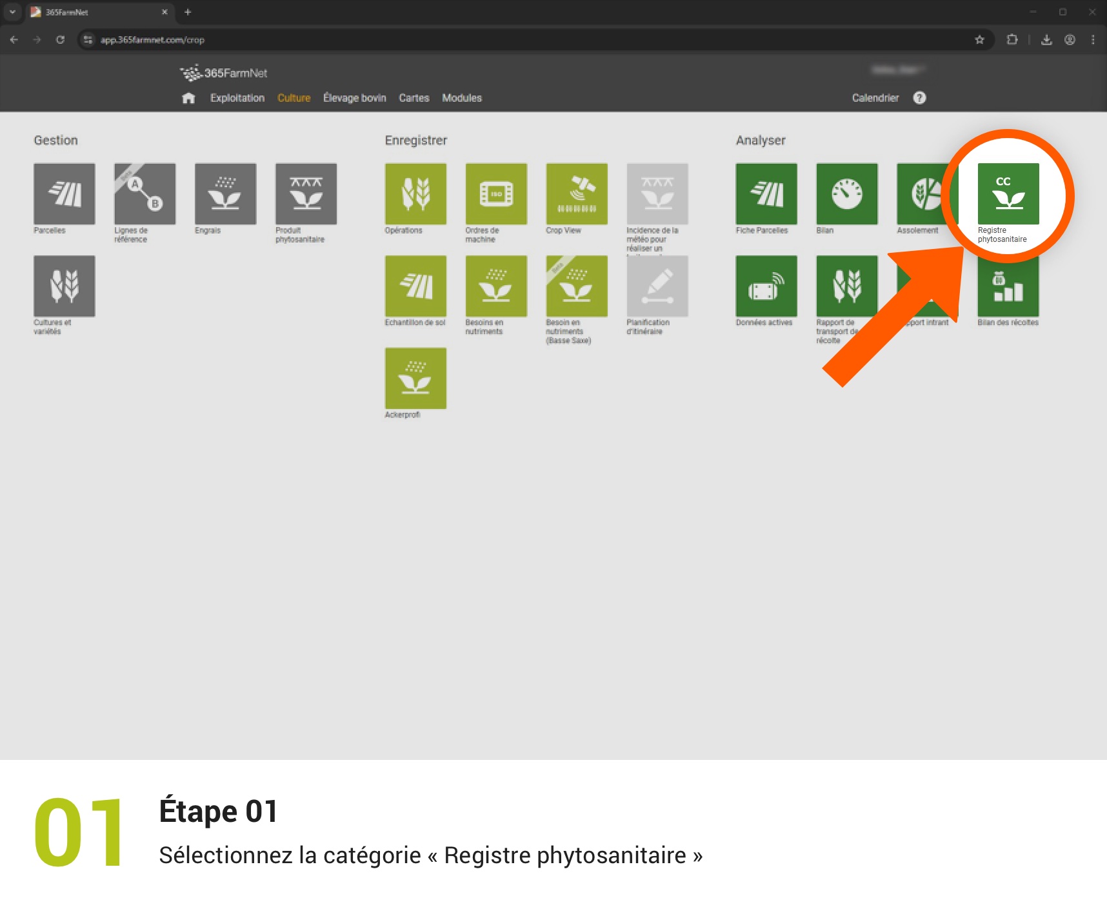Open the Fiche Parcelles tile

766,194
